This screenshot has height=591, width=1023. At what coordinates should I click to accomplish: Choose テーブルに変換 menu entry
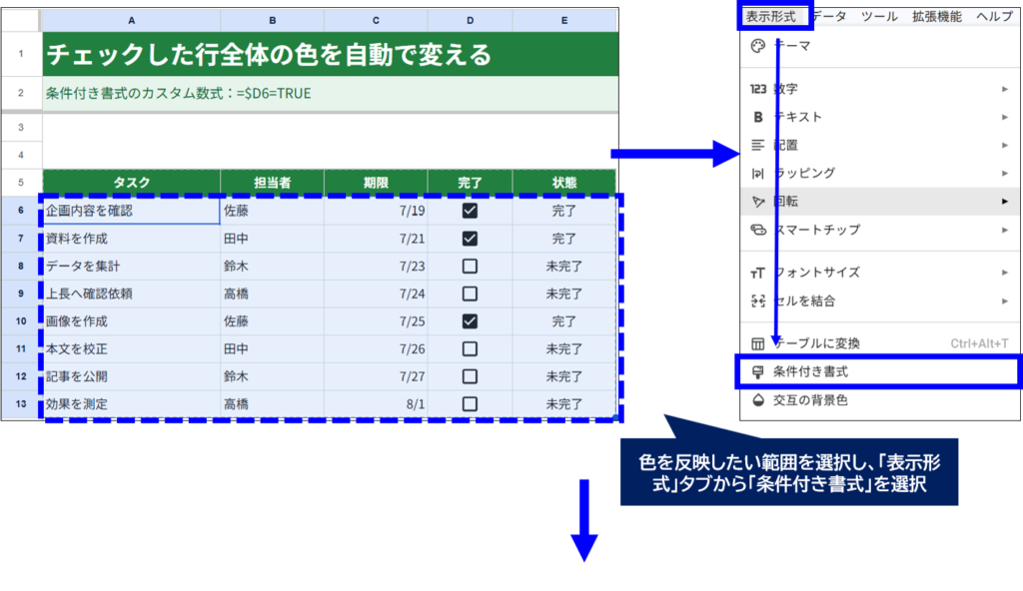tap(881, 343)
